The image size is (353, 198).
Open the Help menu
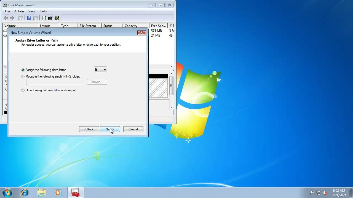(x=43, y=11)
